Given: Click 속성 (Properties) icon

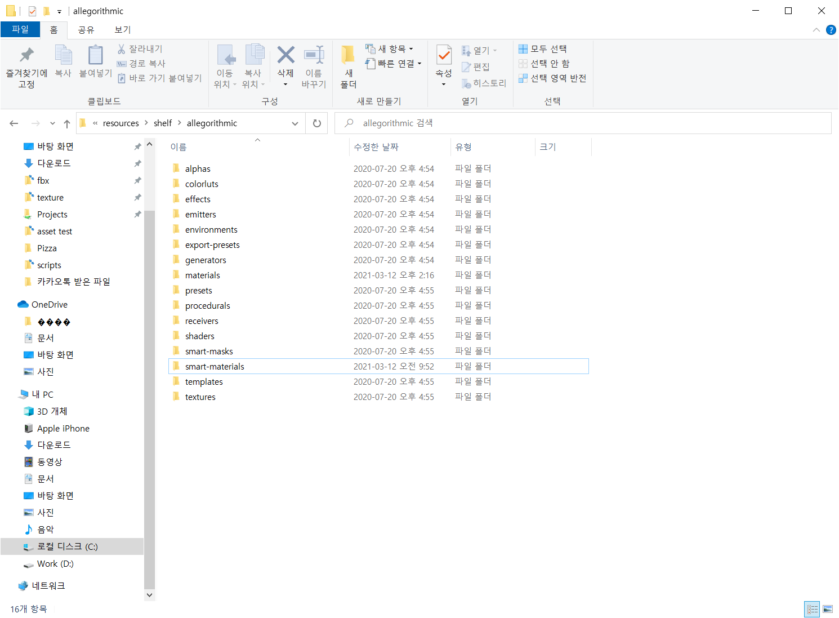Looking at the screenshot, I should (444, 55).
